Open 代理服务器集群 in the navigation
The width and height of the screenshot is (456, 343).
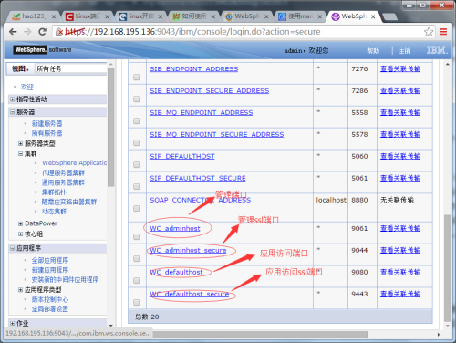click(63, 173)
